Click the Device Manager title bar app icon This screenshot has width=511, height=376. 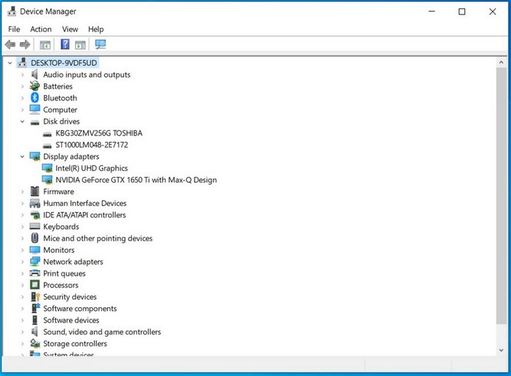click(x=11, y=11)
